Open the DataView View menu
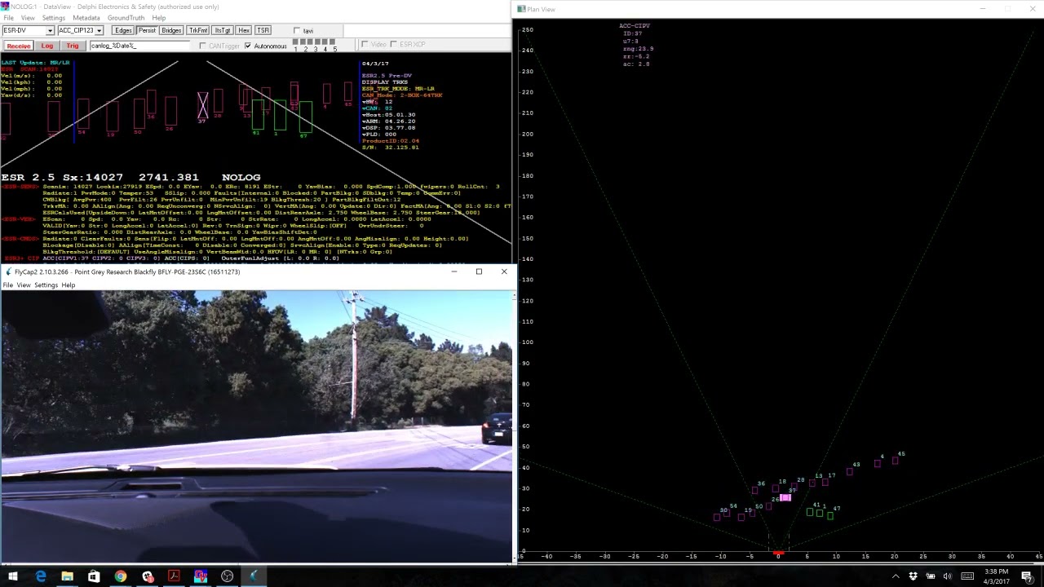The image size is (1044, 587). coord(28,17)
